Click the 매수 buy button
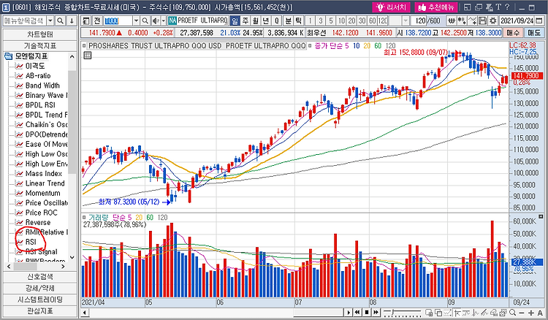The height and width of the screenshot is (320, 548). [x=513, y=33]
